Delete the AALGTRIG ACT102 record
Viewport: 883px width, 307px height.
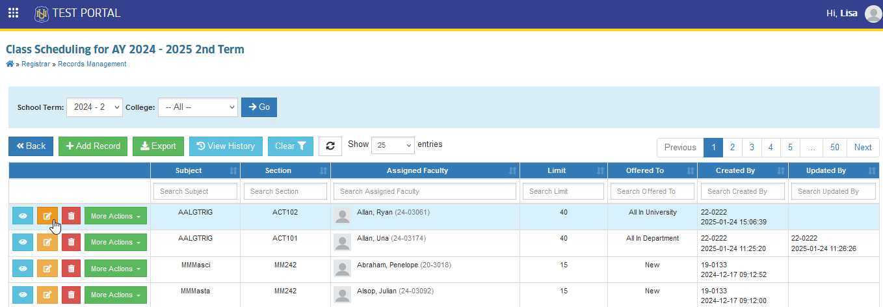72,216
